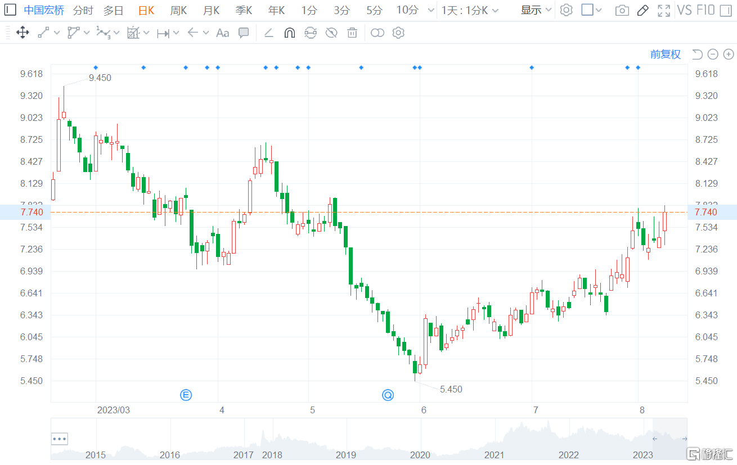
Task: Enter fullscreen chart mode
Action: coord(664,10)
